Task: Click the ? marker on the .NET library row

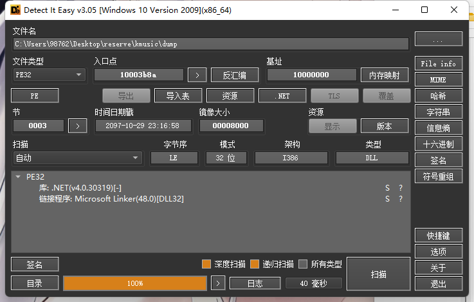Action: [x=400, y=187]
